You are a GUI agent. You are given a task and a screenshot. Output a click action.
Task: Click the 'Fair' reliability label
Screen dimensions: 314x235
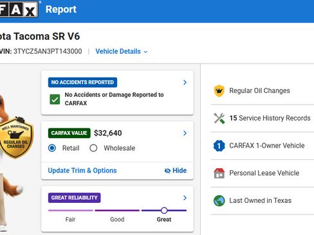(x=70, y=220)
